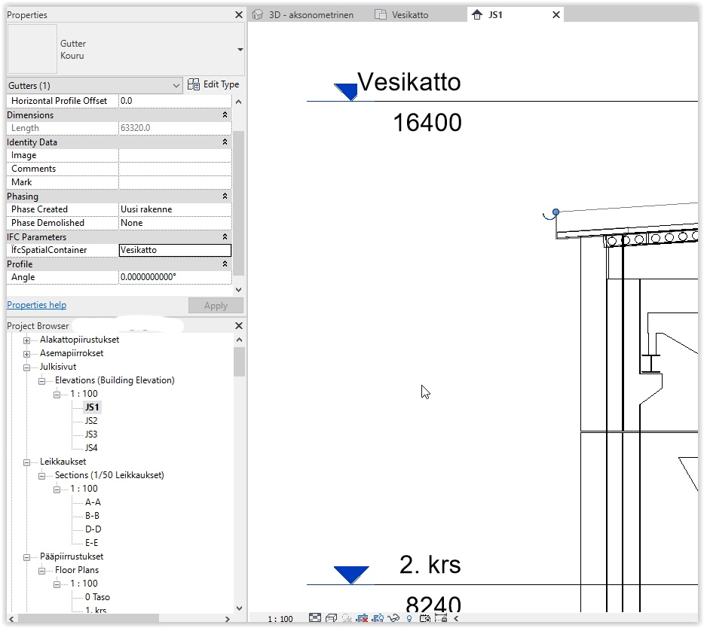Collapse the Leikkaukset tree node
Image resolution: width=704 pixels, height=628 pixels.
click(x=27, y=462)
